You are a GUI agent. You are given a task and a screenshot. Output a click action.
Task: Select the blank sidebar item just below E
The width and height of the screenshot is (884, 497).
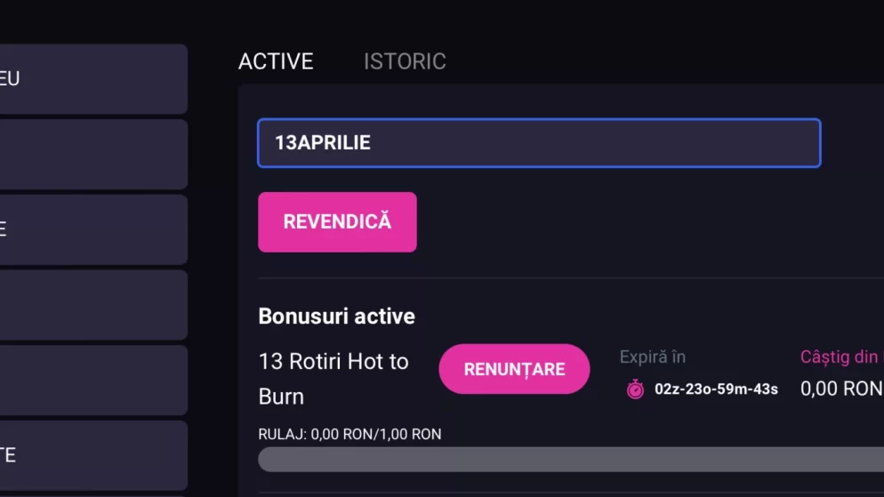93,305
